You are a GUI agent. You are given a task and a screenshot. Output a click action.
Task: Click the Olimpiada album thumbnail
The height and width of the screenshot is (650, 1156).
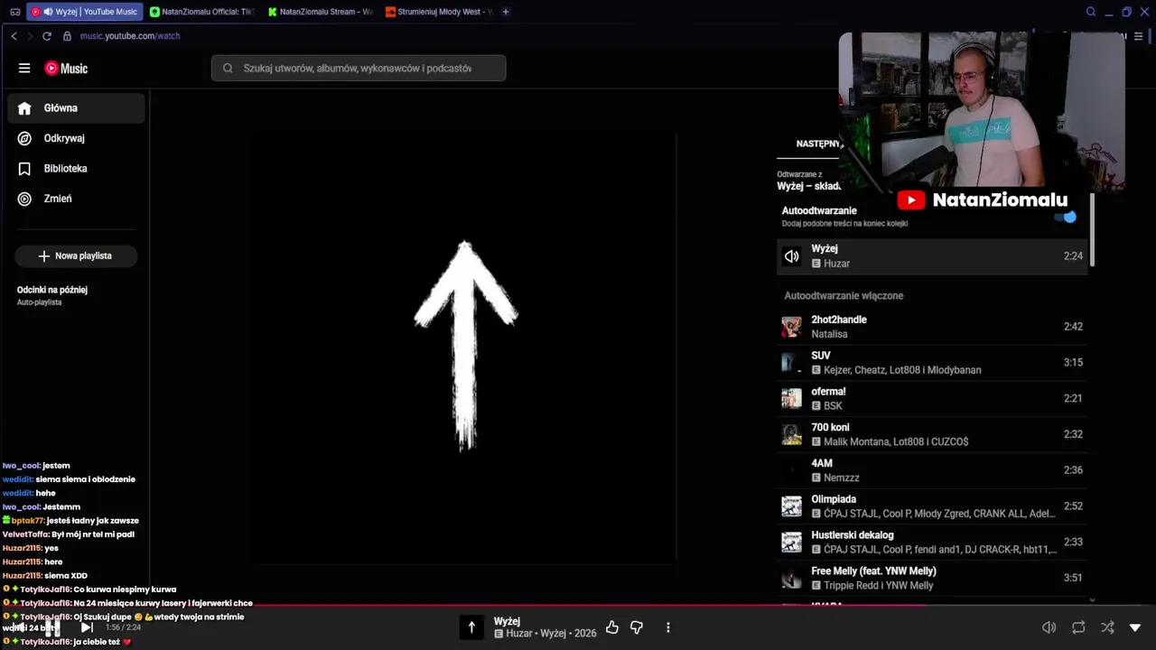[792, 506]
